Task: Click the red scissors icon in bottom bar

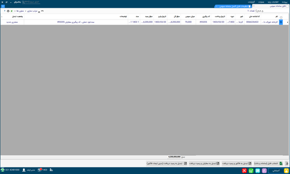Action: coord(244,170)
